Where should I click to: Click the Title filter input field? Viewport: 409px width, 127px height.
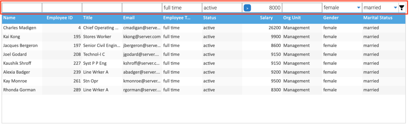102,7
